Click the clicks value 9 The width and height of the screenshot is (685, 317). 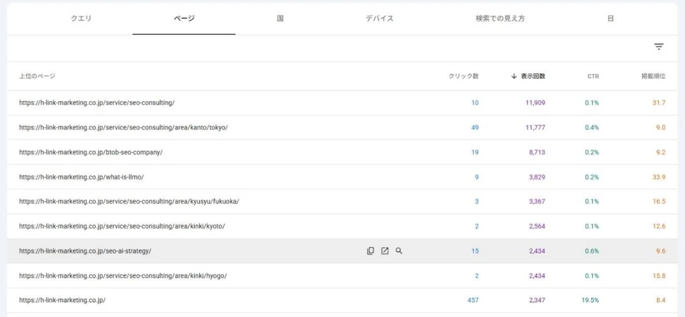477,177
